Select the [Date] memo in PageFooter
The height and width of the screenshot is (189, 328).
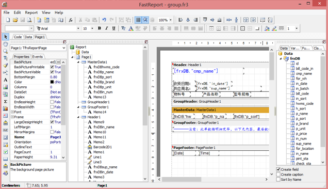(x=184, y=153)
